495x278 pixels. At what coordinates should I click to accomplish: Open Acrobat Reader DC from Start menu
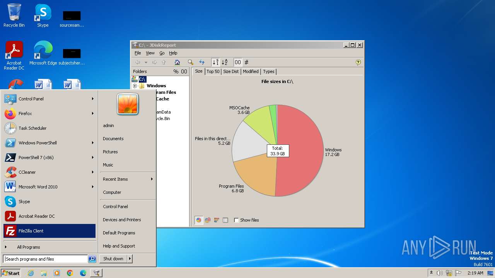pyautogui.click(x=49, y=216)
